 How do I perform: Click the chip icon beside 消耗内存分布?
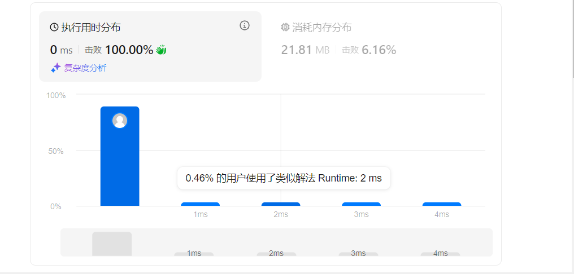tap(285, 28)
